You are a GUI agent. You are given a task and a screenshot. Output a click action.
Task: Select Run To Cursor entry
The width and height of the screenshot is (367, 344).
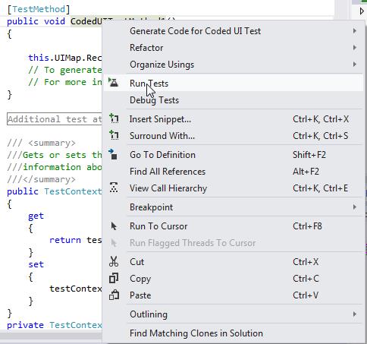point(234,226)
